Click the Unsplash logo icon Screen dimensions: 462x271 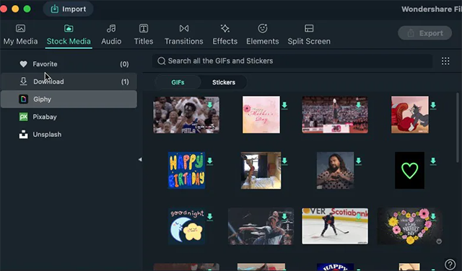click(23, 135)
